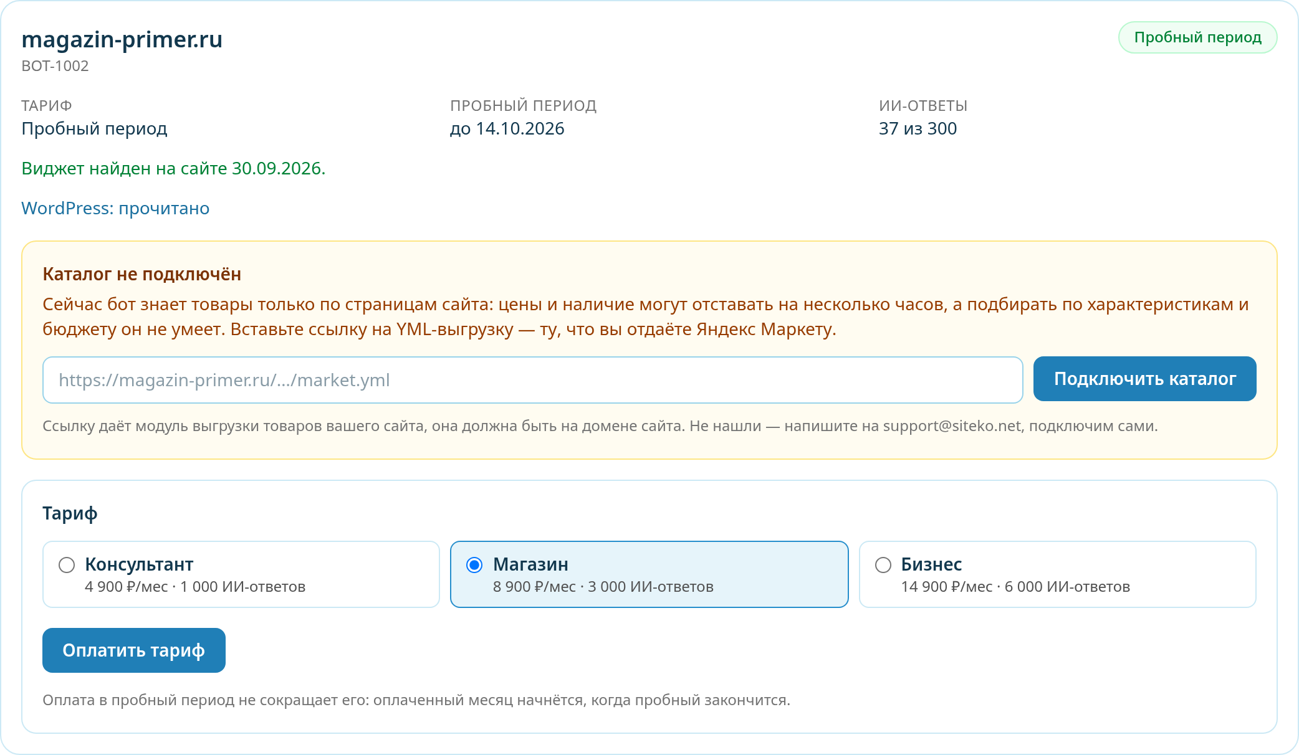Viewport: 1299px width, 755px height.
Task: Click the Пробный период value under ТАРИФ
Action: tap(94, 128)
